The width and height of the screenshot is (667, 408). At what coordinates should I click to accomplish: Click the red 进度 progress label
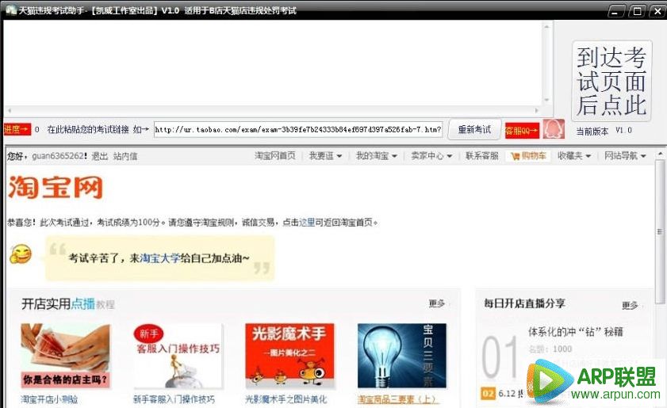[x=17, y=129]
